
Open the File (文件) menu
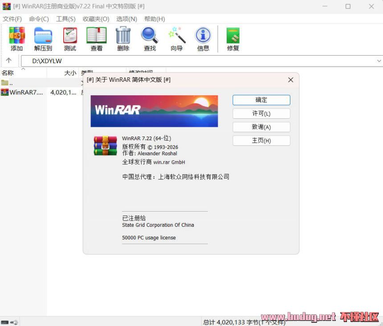[12, 19]
